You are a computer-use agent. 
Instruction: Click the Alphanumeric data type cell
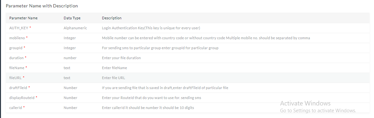coord(75,28)
